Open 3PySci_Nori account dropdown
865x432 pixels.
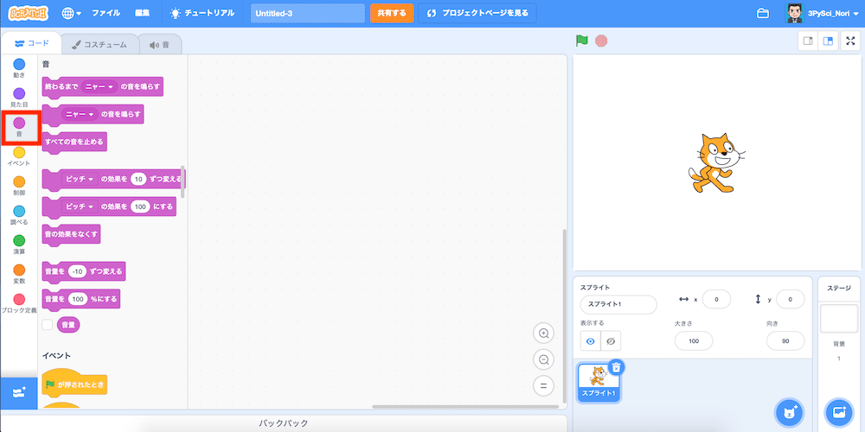822,13
